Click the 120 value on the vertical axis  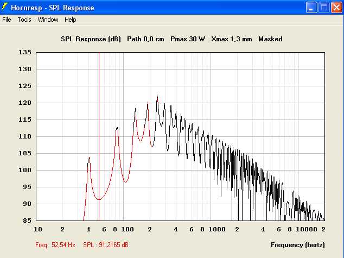[25, 103]
